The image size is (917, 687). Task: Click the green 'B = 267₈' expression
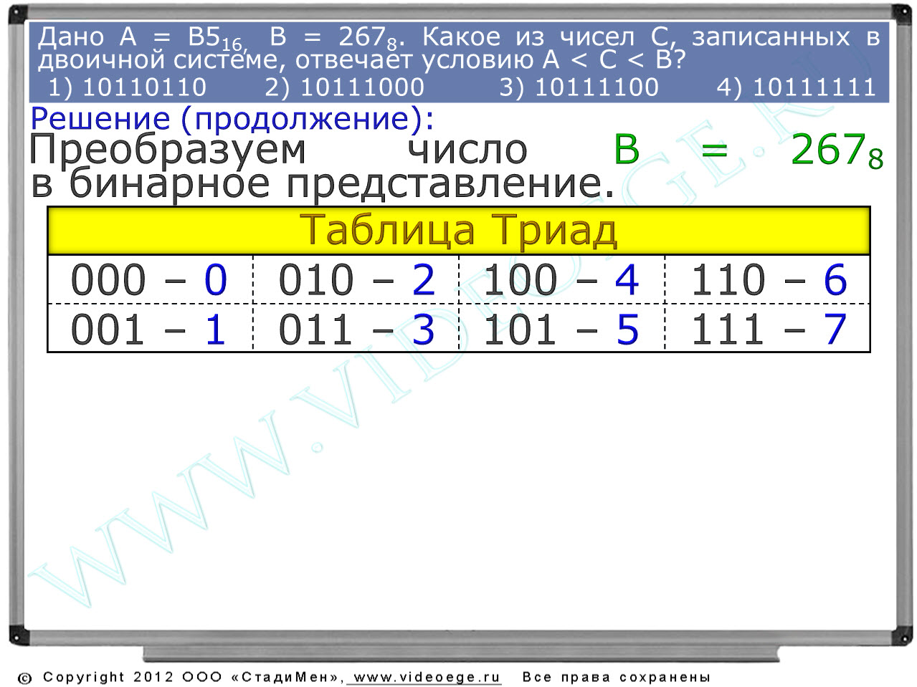point(749,150)
